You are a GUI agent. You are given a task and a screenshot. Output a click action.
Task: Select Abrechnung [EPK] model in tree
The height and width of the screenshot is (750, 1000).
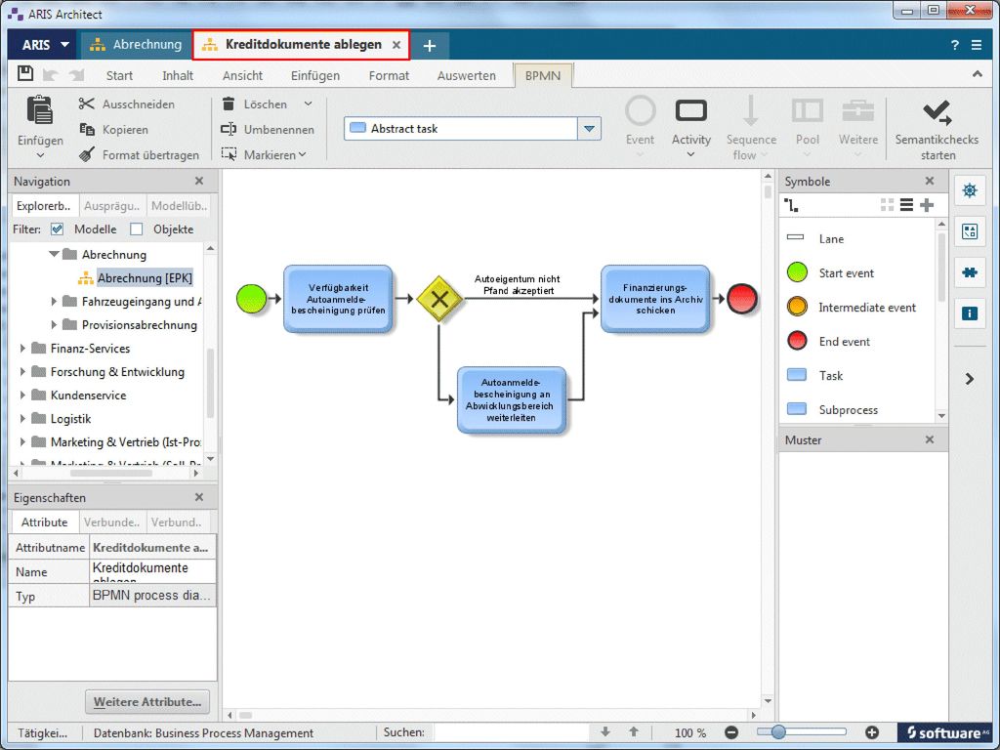(145, 278)
